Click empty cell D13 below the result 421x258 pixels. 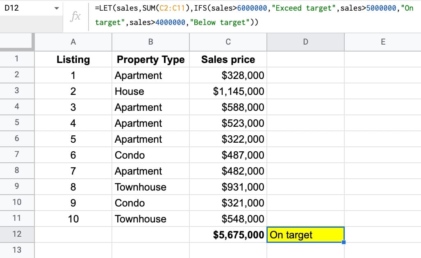(x=305, y=250)
